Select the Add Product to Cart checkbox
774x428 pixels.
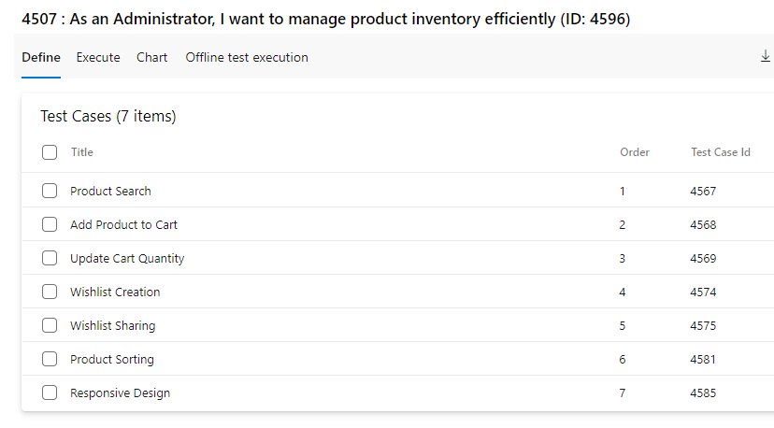coord(50,224)
